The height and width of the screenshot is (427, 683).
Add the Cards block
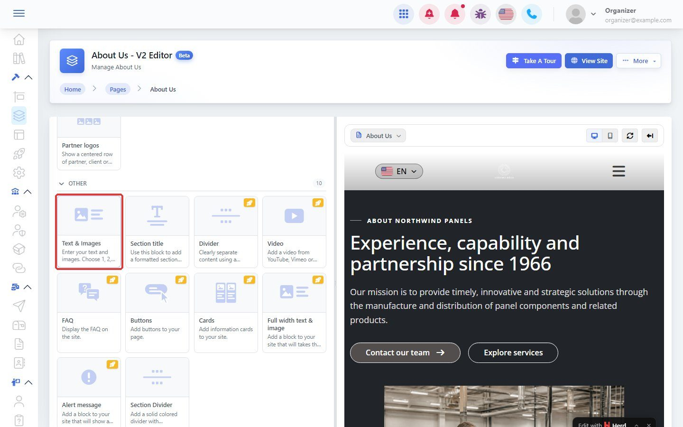[226, 313]
